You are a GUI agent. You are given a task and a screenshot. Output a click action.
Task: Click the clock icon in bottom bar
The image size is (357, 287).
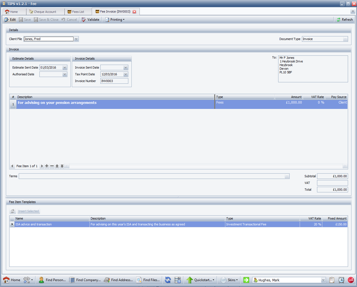pyautogui.click(x=341, y=280)
